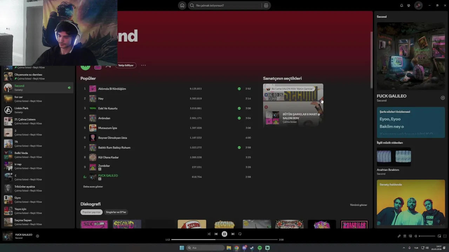Open Steam from the taskbar
This screenshot has height=252, width=449.
pos(252,248)
